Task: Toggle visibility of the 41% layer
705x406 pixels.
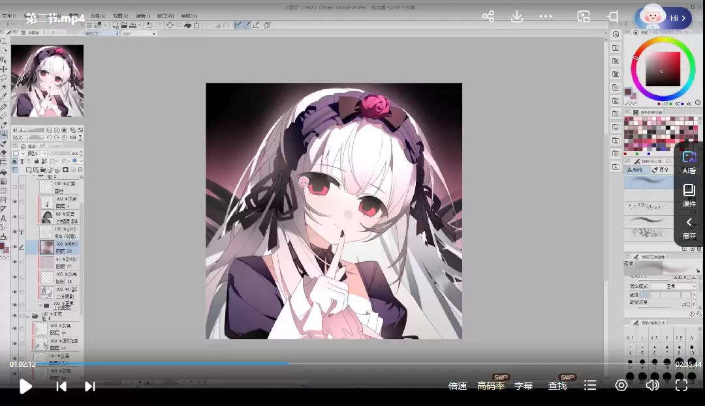Action: (x=14, y=262)
